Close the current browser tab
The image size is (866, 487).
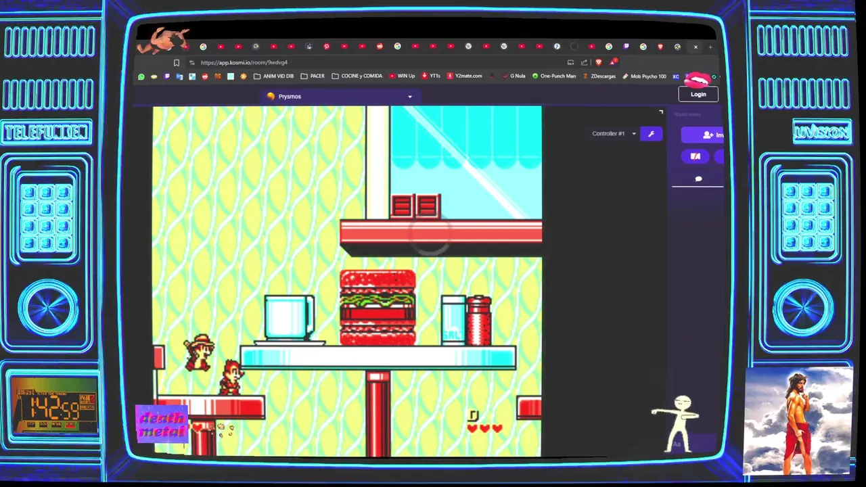point(696,47)
